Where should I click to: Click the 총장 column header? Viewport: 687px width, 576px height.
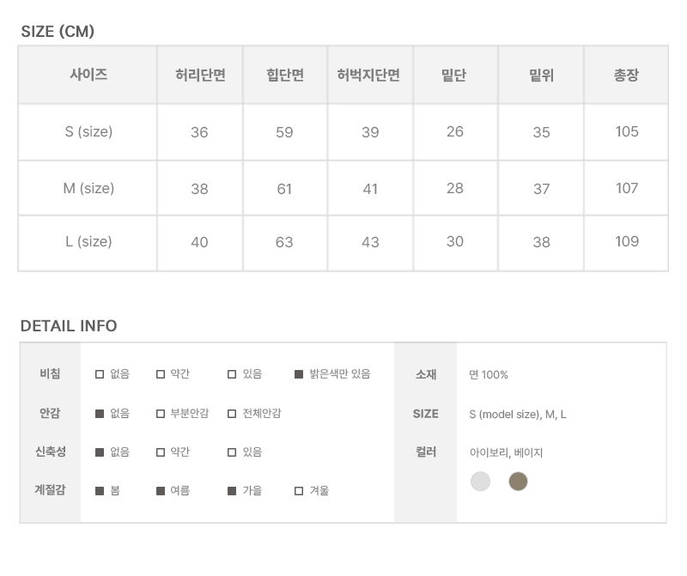coord(626,76)
